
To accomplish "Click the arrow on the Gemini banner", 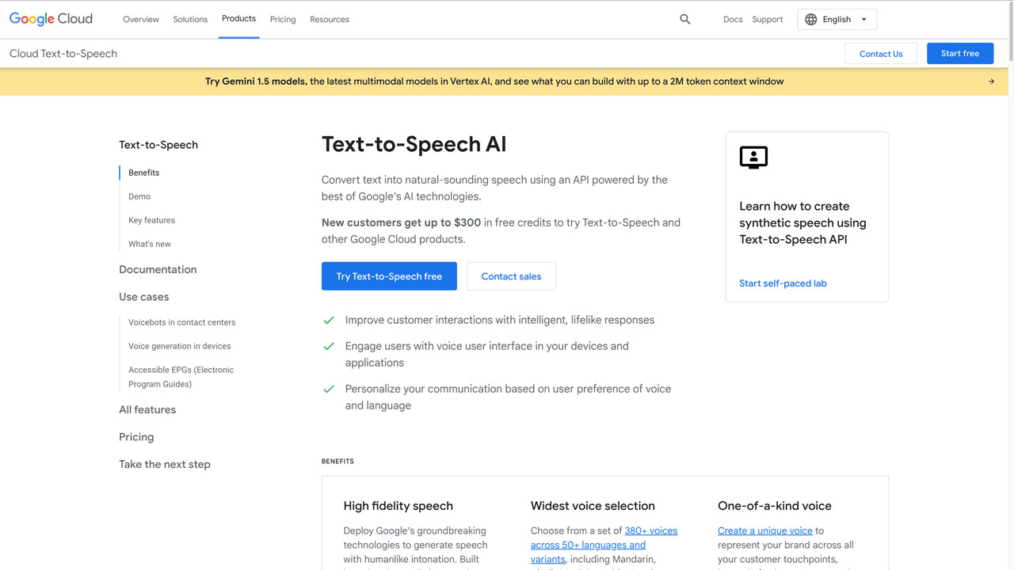I will (x=990, y=81).
